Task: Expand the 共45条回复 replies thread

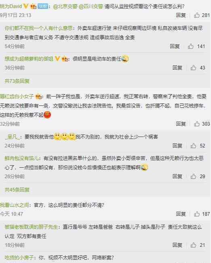Action: coord(17,190)
